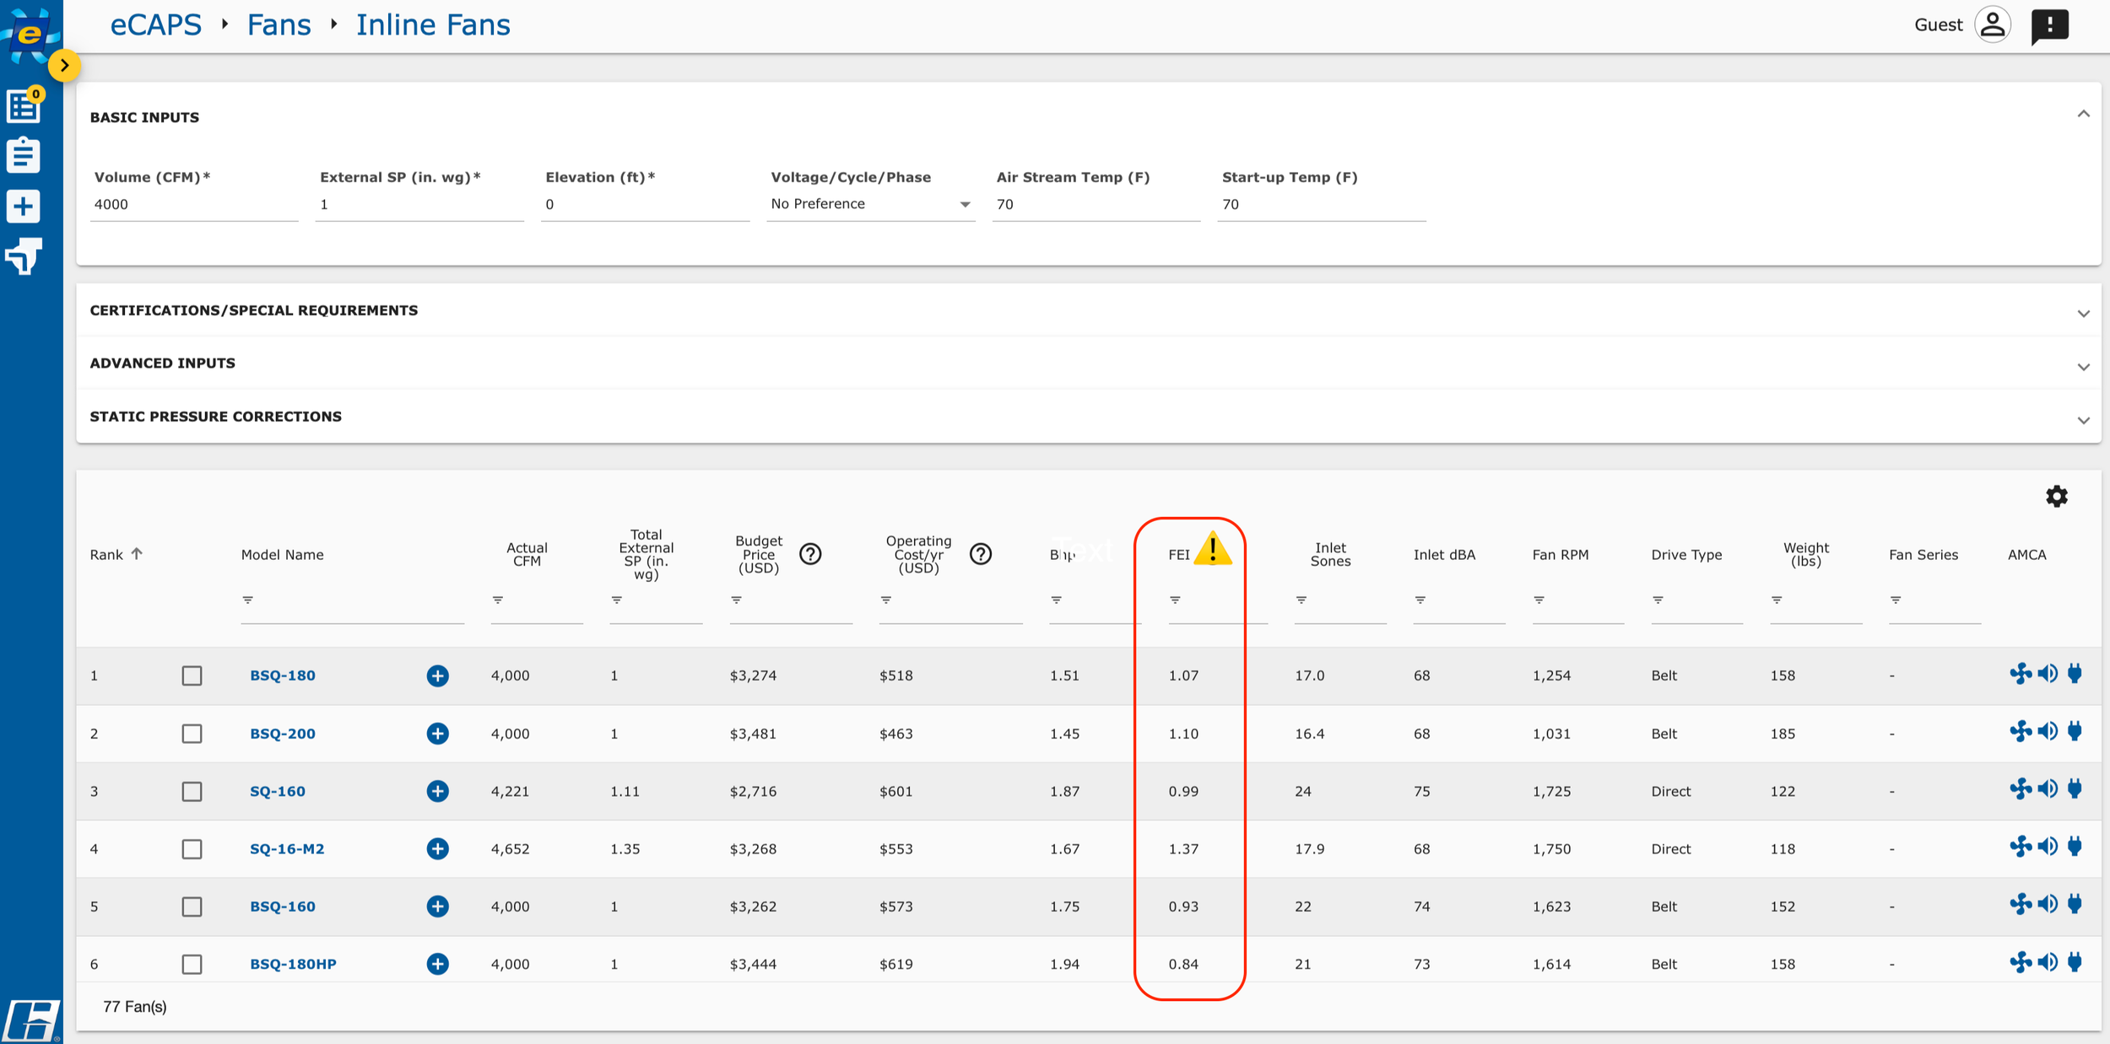The width and height of the screenshot is (2110, 1044).
Task: Click fan curve icon for BSQ-200
Action: pyautogui.click(x=2021, y=732)
